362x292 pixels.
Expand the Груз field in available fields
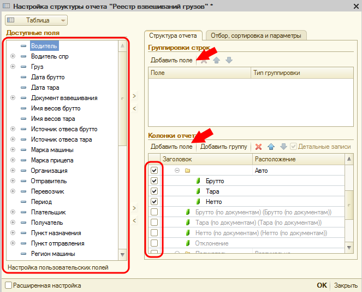pos(13,67)
